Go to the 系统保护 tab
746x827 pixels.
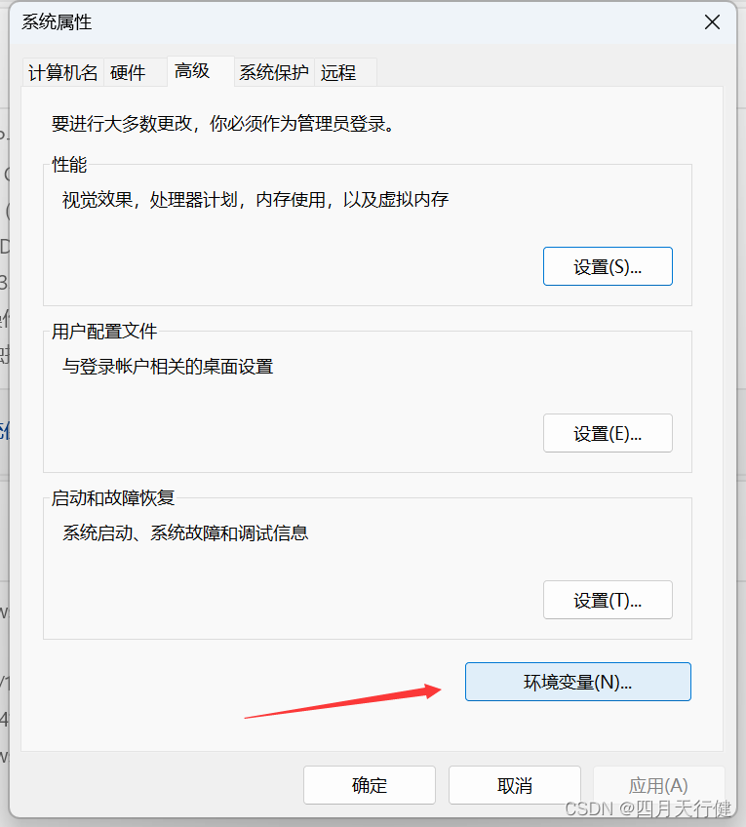click(274, 73)
